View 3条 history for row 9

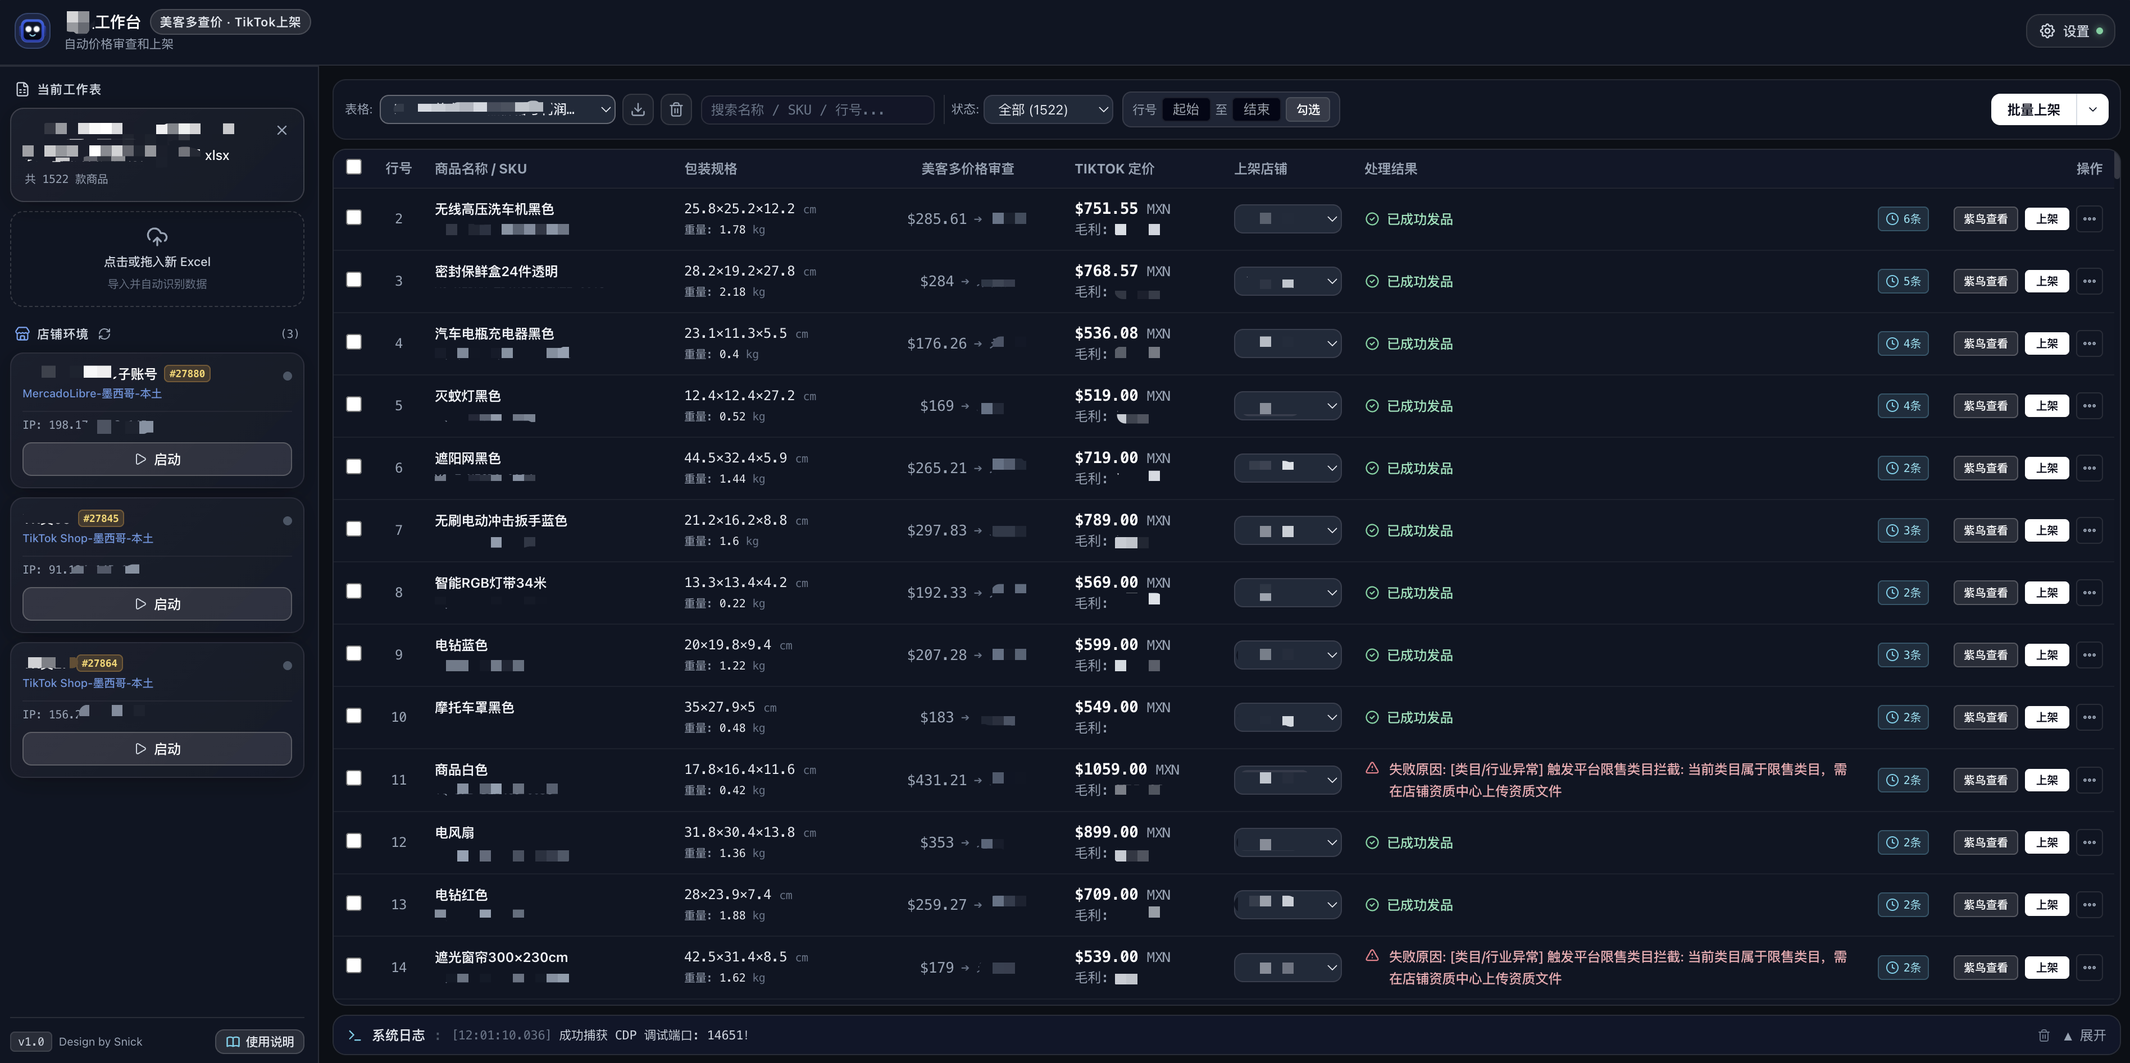(x=1903, y=655)
